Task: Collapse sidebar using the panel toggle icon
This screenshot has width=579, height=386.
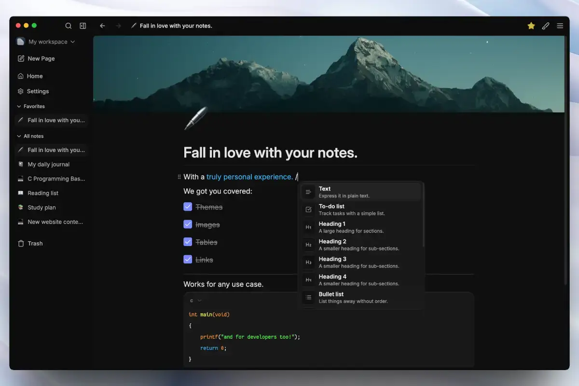Action: 83,26
